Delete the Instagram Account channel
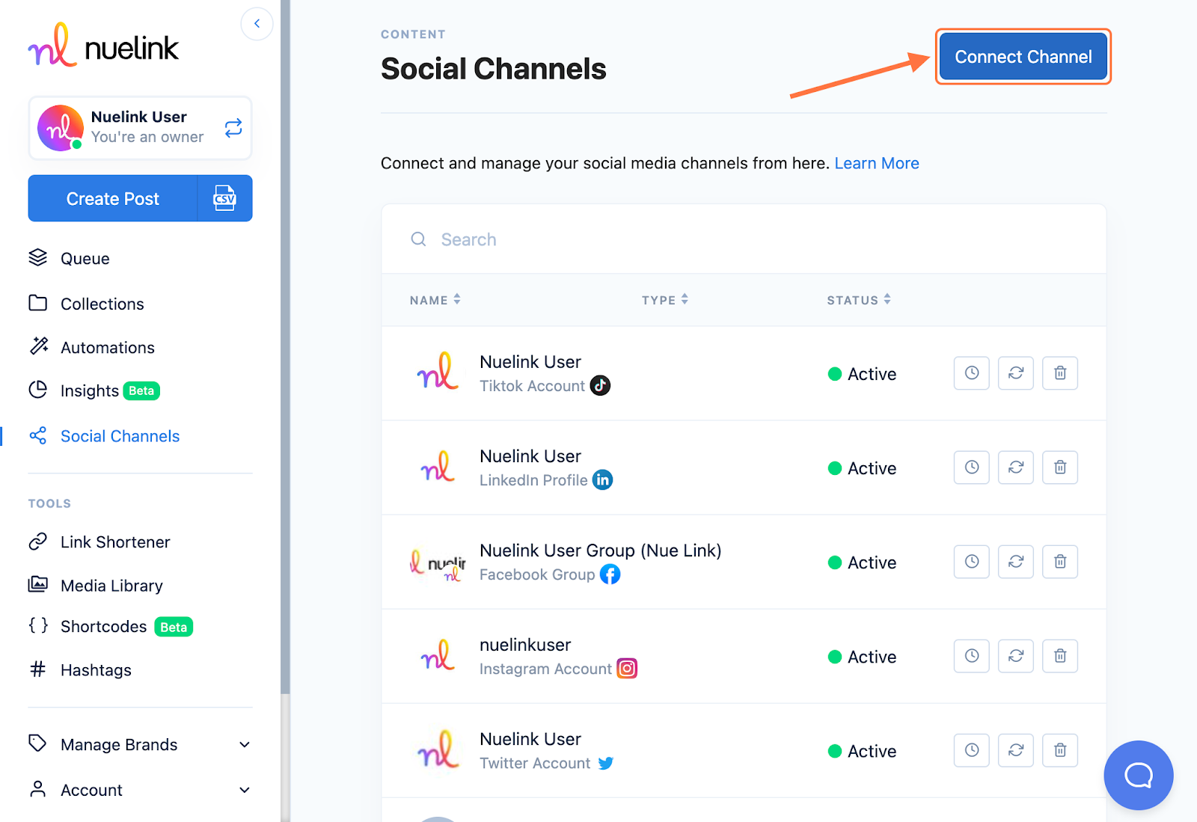This screenshot has height=822, width=1197. (1060, 656)
